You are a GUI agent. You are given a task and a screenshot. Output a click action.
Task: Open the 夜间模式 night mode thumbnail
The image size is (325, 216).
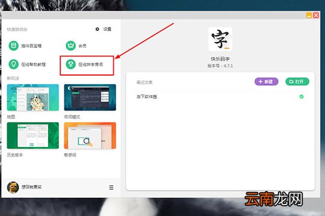click(x=90, y=97)
